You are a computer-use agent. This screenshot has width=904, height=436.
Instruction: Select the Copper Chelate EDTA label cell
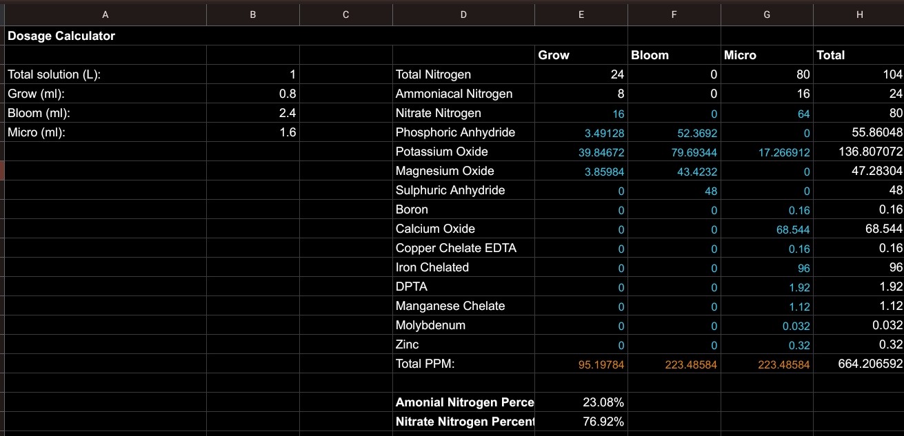pos(463,248)
